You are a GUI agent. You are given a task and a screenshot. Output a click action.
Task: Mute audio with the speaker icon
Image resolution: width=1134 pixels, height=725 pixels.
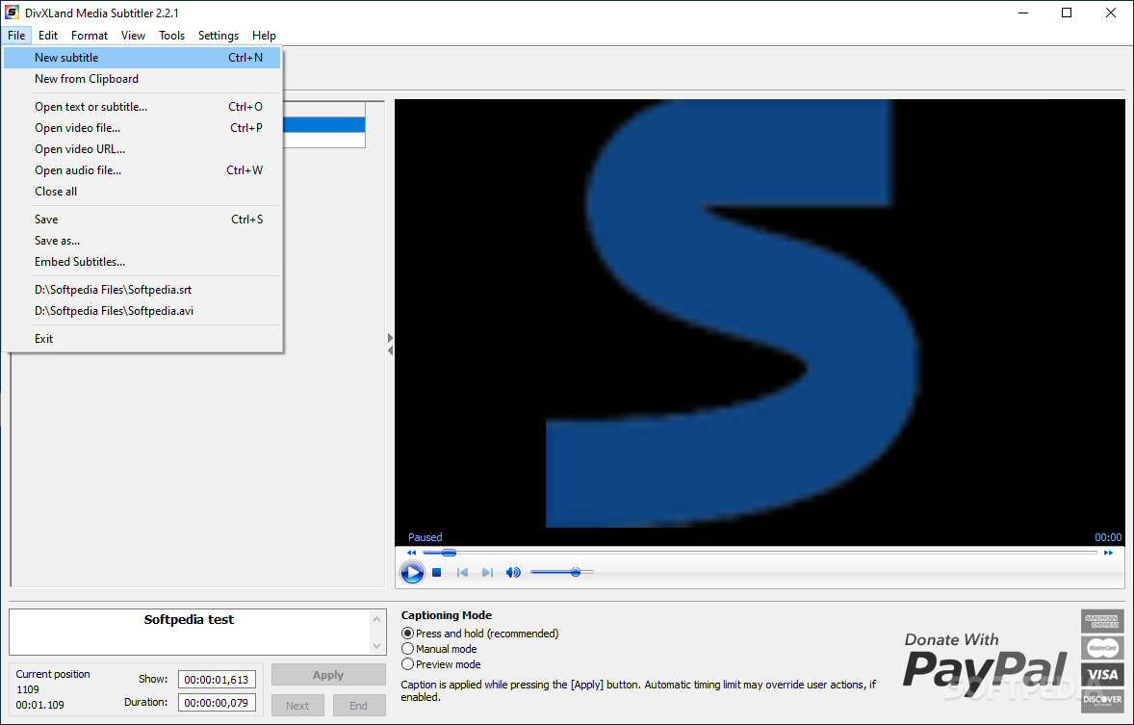(513, 572)
